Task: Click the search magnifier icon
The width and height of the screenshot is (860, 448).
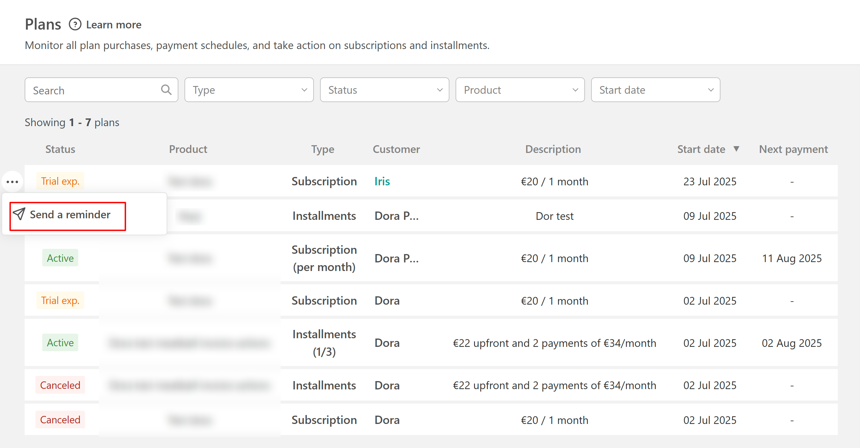Action: (166, 89)
